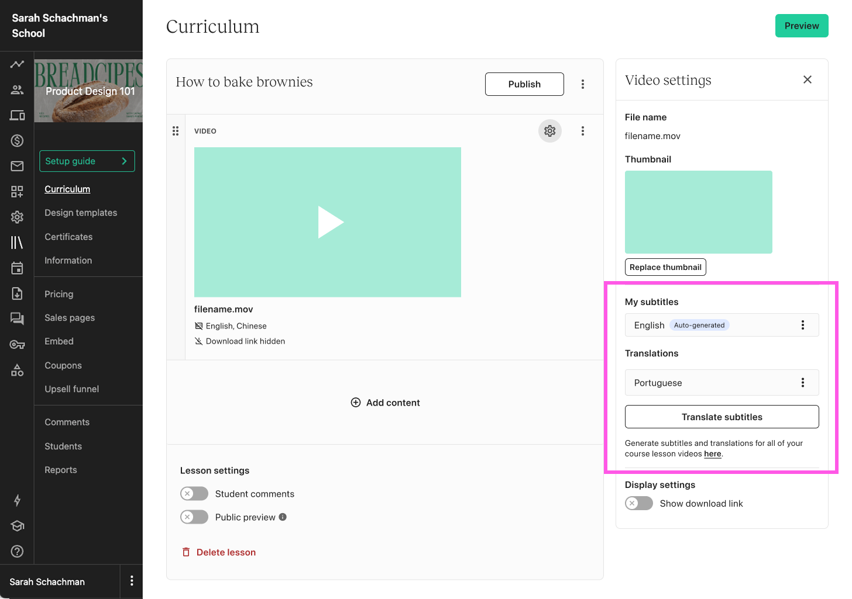Open the digital downloads file icon in the sidebar

tap(17, 293)
